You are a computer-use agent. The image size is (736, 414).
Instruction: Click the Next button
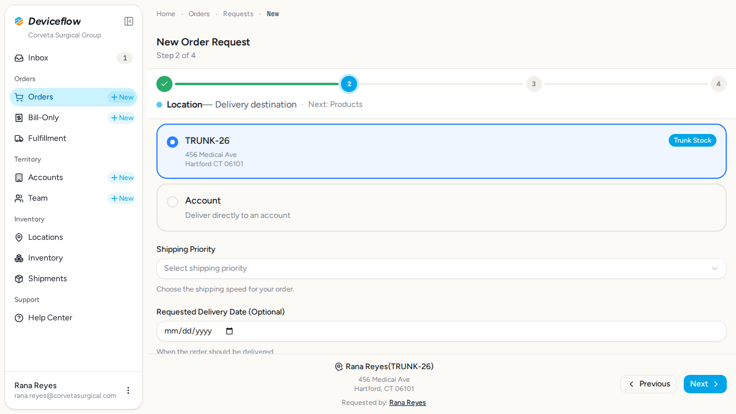705,384
